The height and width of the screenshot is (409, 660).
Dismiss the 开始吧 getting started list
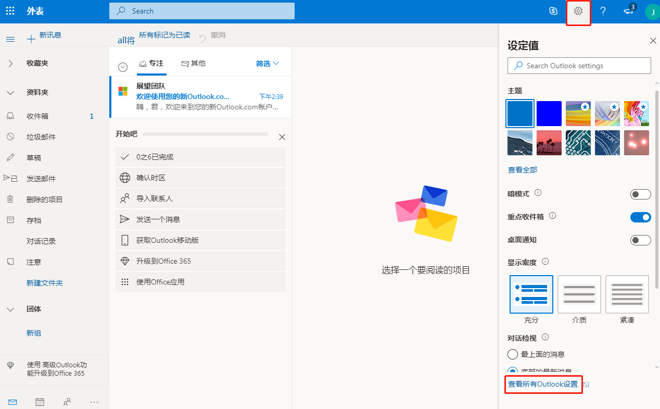[x=282, y=137]
